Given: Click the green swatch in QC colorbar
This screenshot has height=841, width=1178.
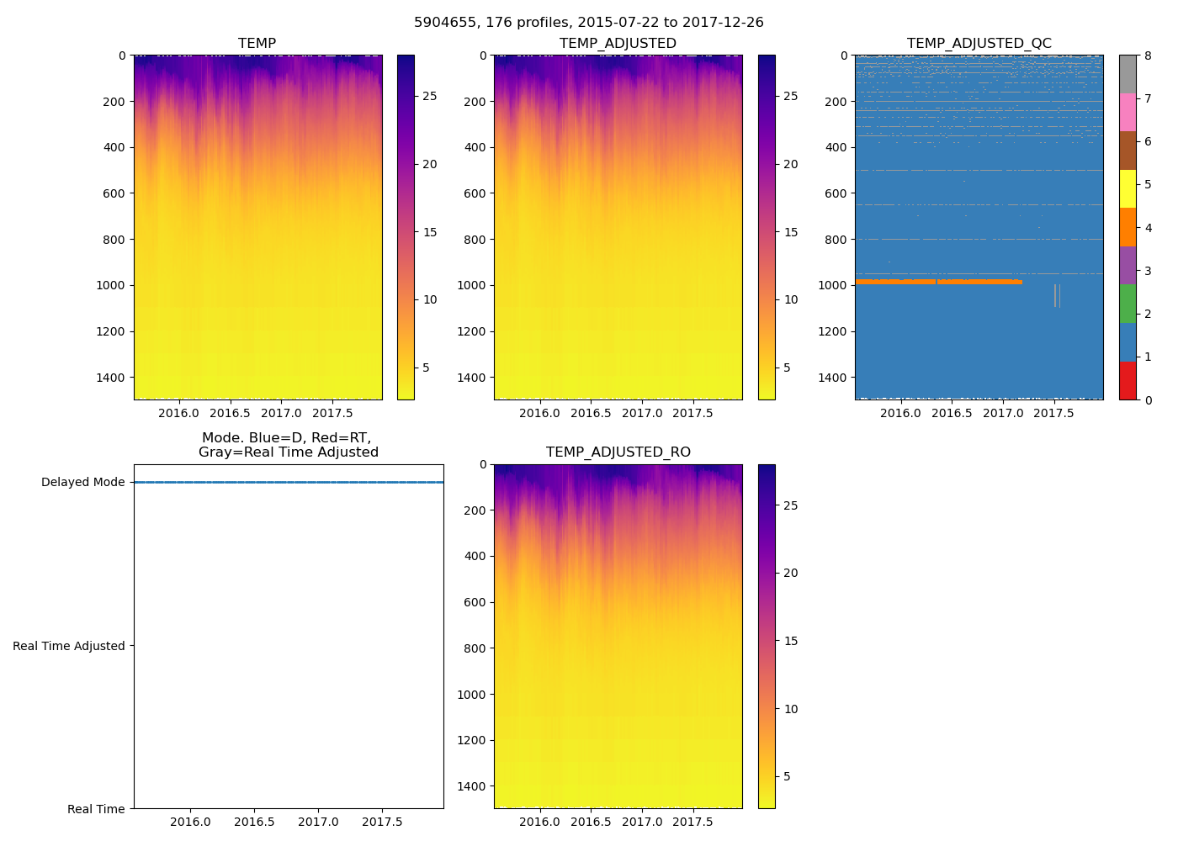Looking at the screenshot, I should 1128,304.
